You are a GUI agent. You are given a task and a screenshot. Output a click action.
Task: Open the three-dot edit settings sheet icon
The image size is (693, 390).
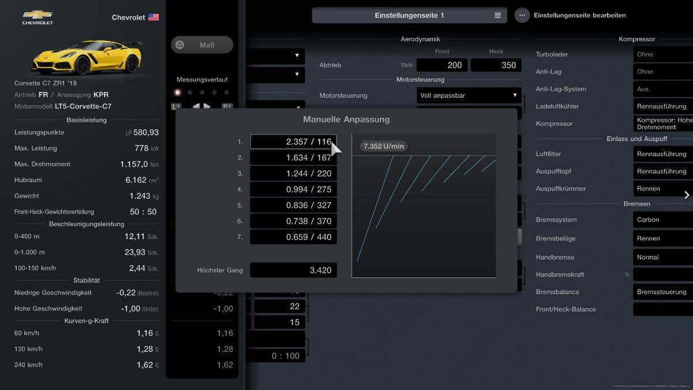pos(523,16)
